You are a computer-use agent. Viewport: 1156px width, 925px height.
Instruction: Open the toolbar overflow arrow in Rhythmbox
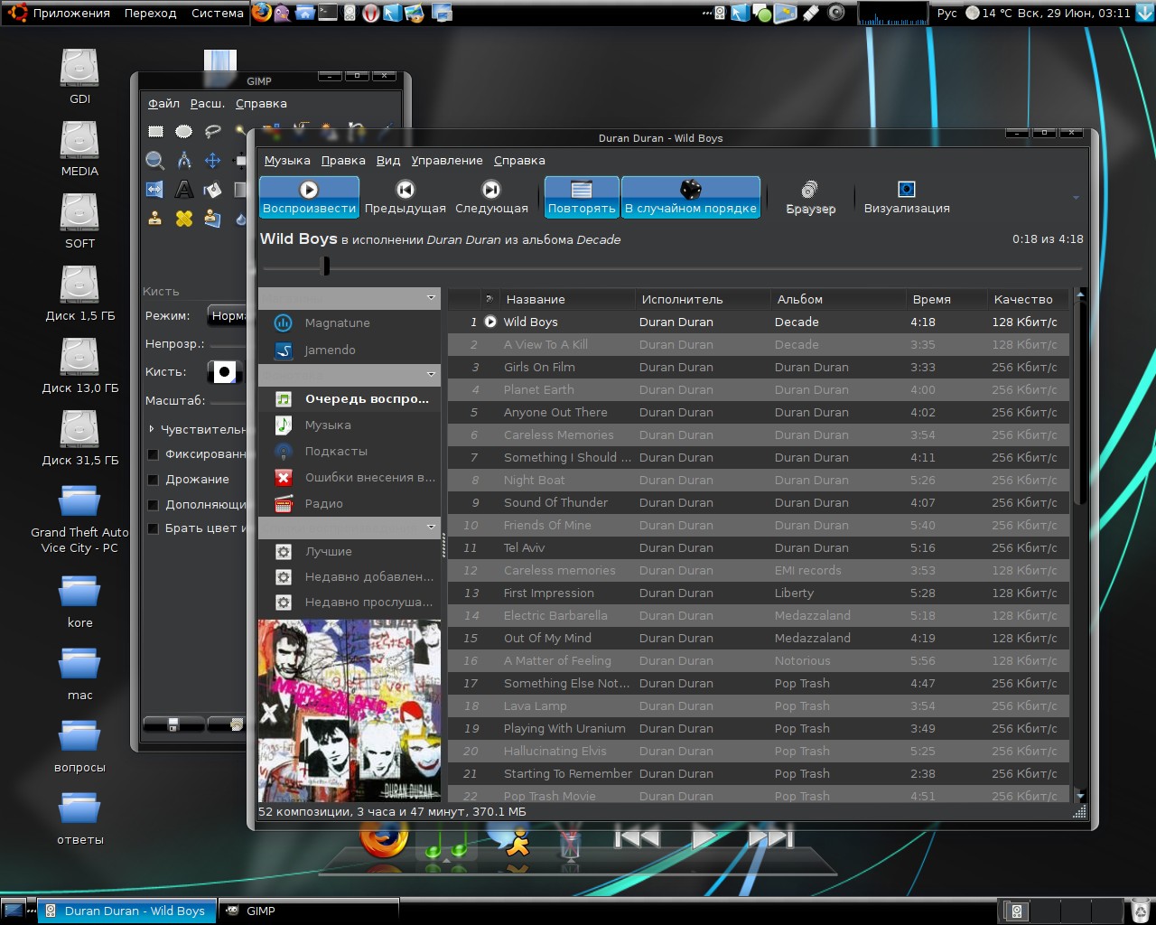1075,197
